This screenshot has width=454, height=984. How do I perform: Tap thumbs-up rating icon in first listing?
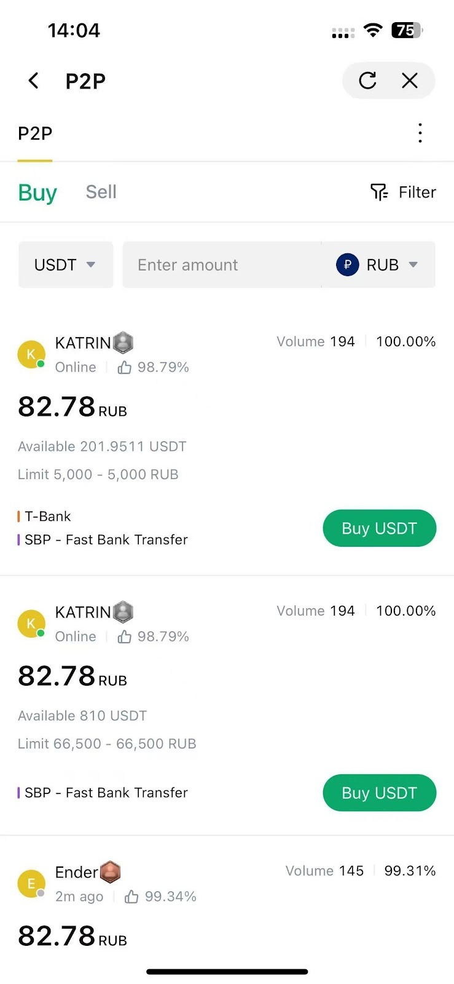point(125,368)
